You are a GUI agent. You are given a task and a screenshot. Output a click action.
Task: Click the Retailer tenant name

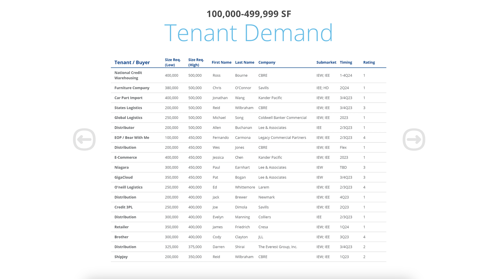[x=121, y=227]
